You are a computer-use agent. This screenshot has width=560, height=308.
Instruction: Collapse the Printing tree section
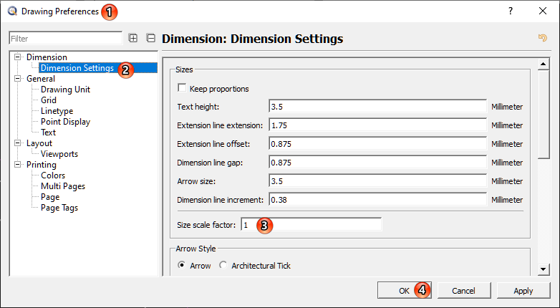[19, 165]
